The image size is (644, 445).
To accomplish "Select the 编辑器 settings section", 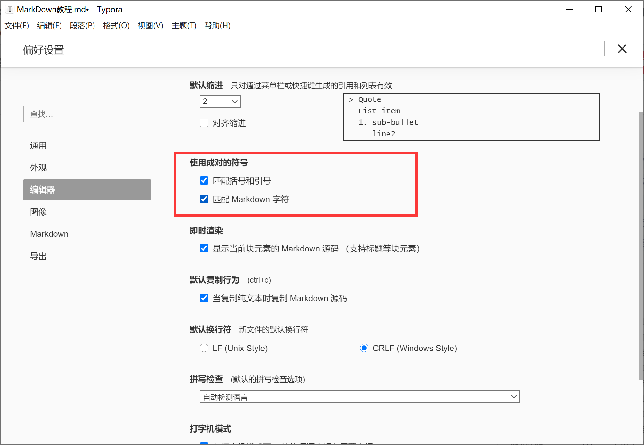I will [x=87, y=190].
